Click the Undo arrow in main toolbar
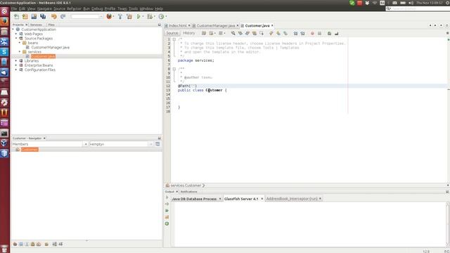This screenshot has width=450, height=253. click(54, 17)
